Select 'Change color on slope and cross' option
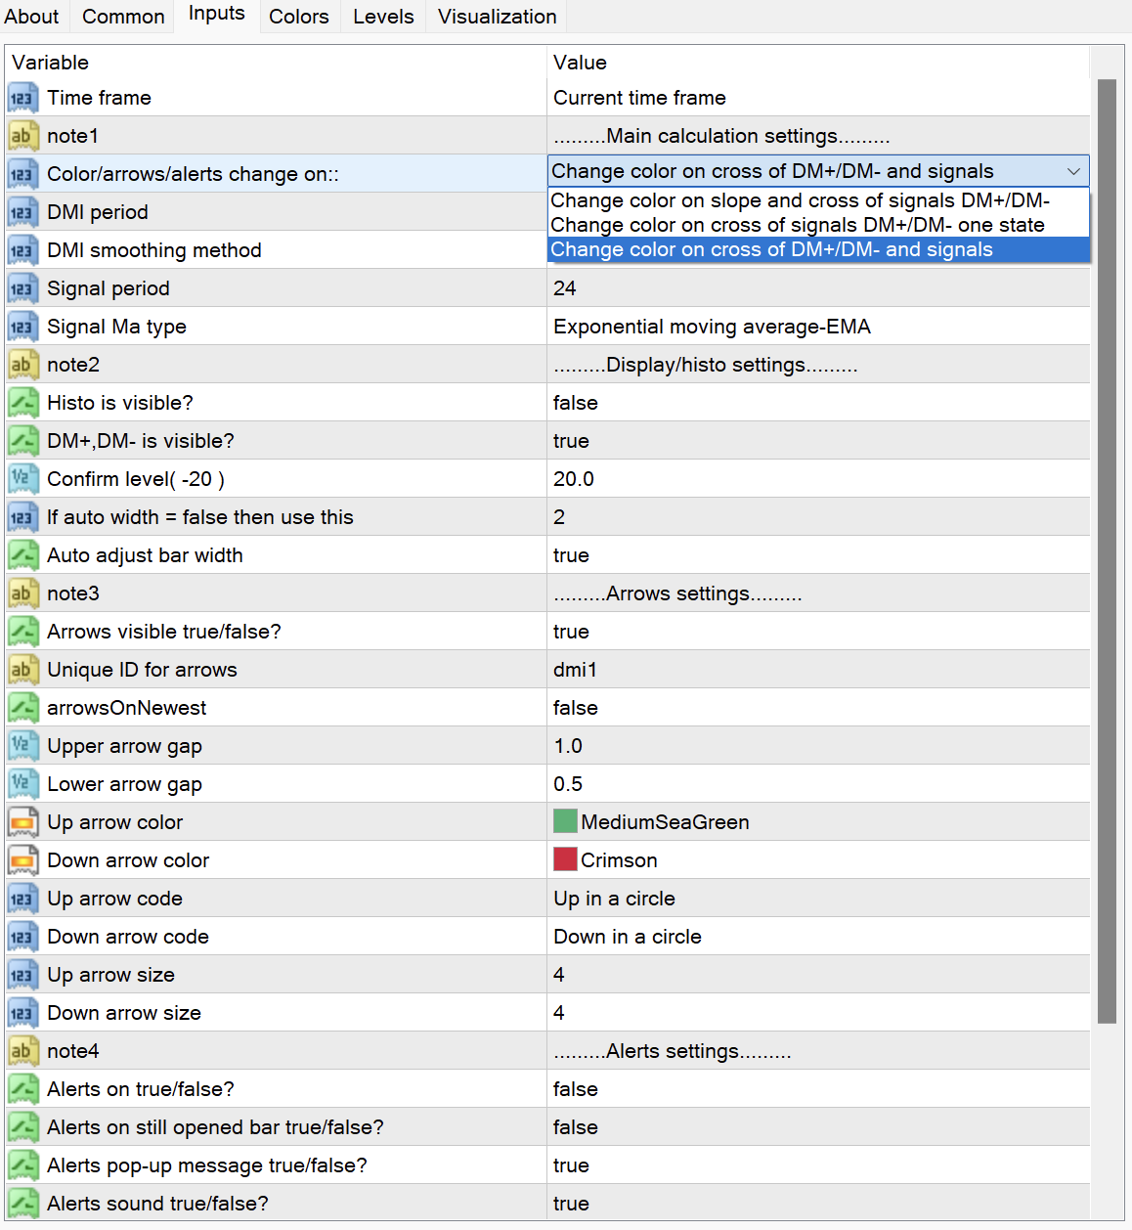1132x1230 pixels. pyautogui.click(x=800, y=200)
